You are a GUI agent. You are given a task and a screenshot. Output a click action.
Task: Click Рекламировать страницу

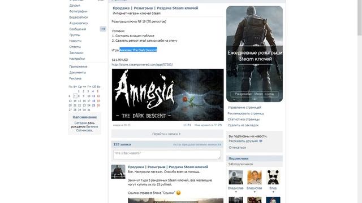246,113
